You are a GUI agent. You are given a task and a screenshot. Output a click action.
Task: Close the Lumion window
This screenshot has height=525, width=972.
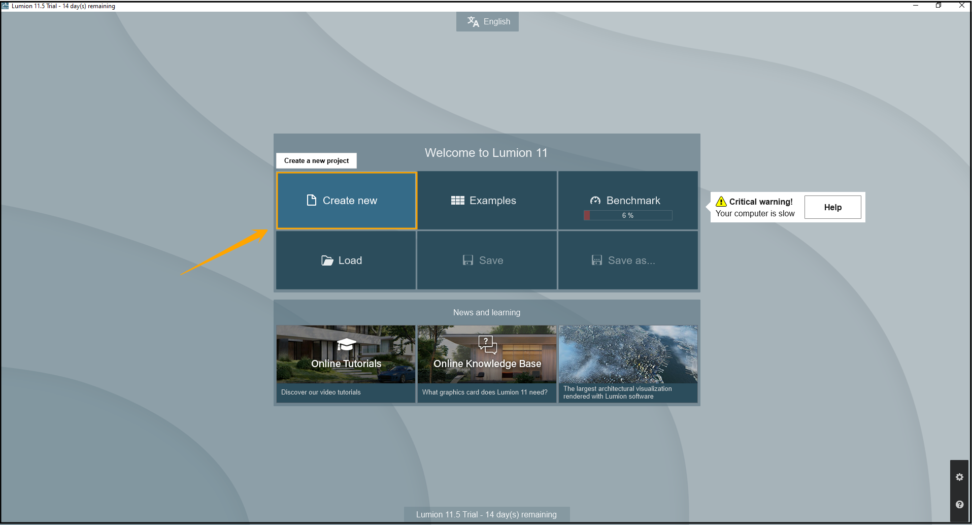[961, 6]
